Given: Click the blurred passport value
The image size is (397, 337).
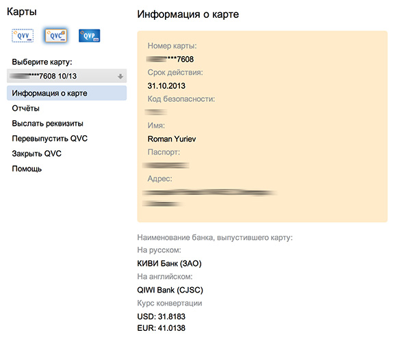Looking at the screenshot, I should point(166,165).
